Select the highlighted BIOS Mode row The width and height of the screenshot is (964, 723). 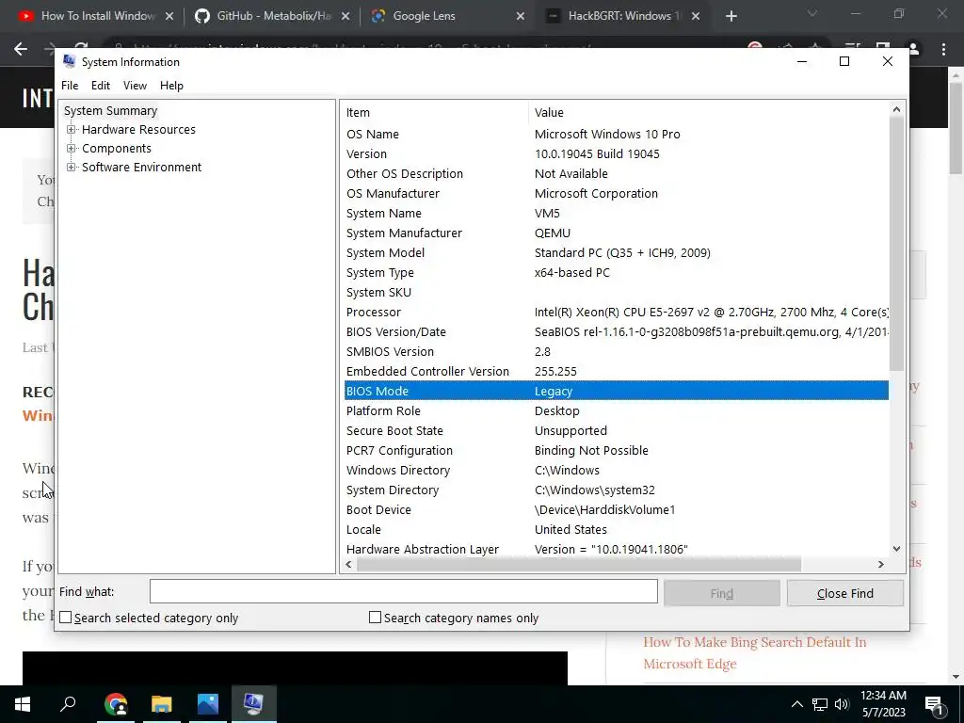tap(616, 391)
